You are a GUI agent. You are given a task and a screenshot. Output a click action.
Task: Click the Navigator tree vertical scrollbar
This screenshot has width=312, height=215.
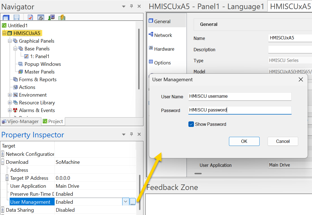click(x=139, y=59)
